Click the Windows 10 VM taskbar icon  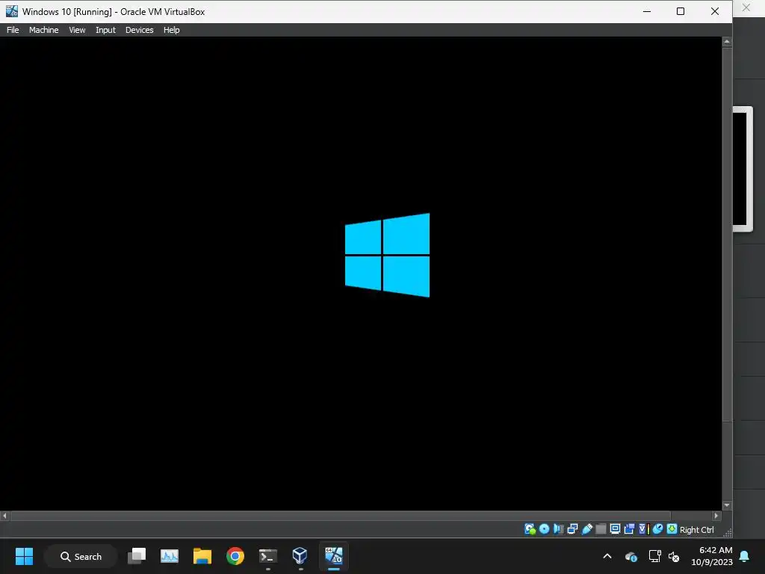tap(334, 556)
